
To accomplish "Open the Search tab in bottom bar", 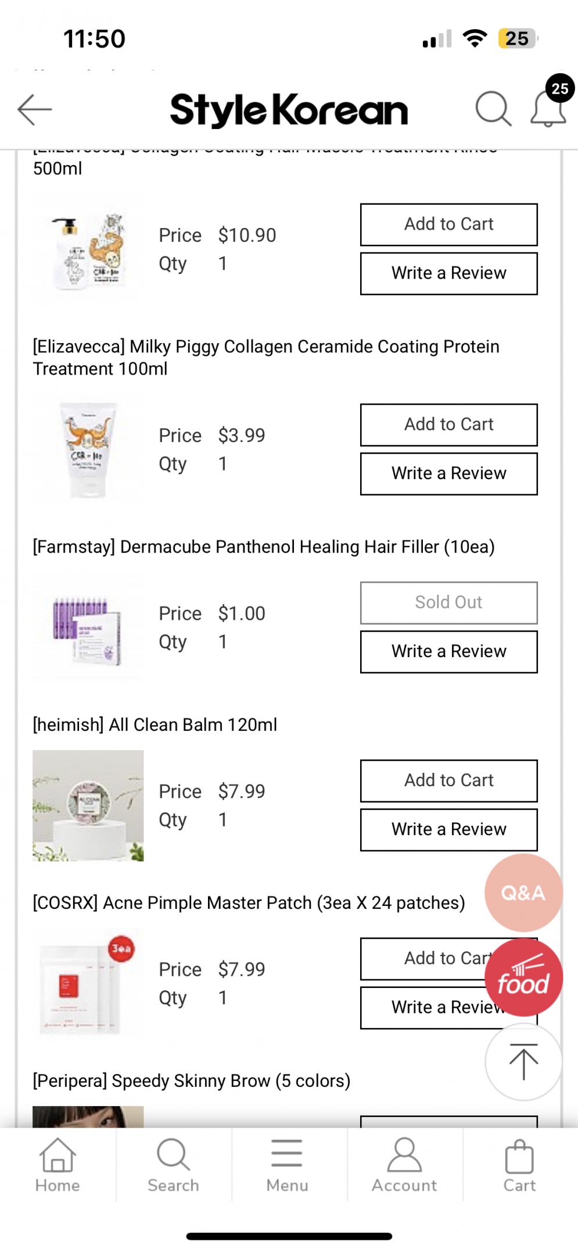I will point(173,1165).
